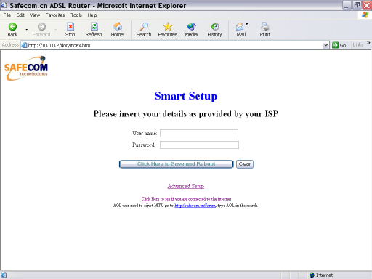The height and width of the screenshot is (279, 372).
Task: Click Here to Save and Reboot
Action: coord(177,164)
